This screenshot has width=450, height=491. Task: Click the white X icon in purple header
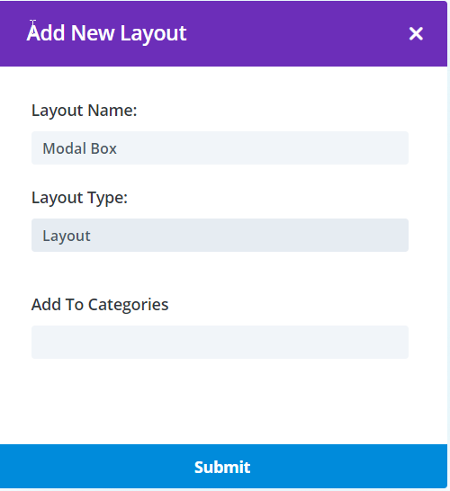(416, 33)
